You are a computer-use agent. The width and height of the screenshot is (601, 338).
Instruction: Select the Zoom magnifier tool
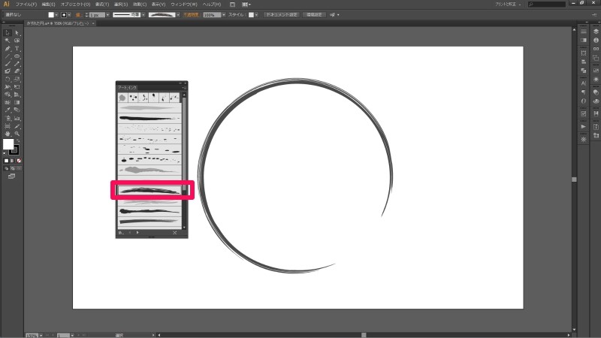17,134
